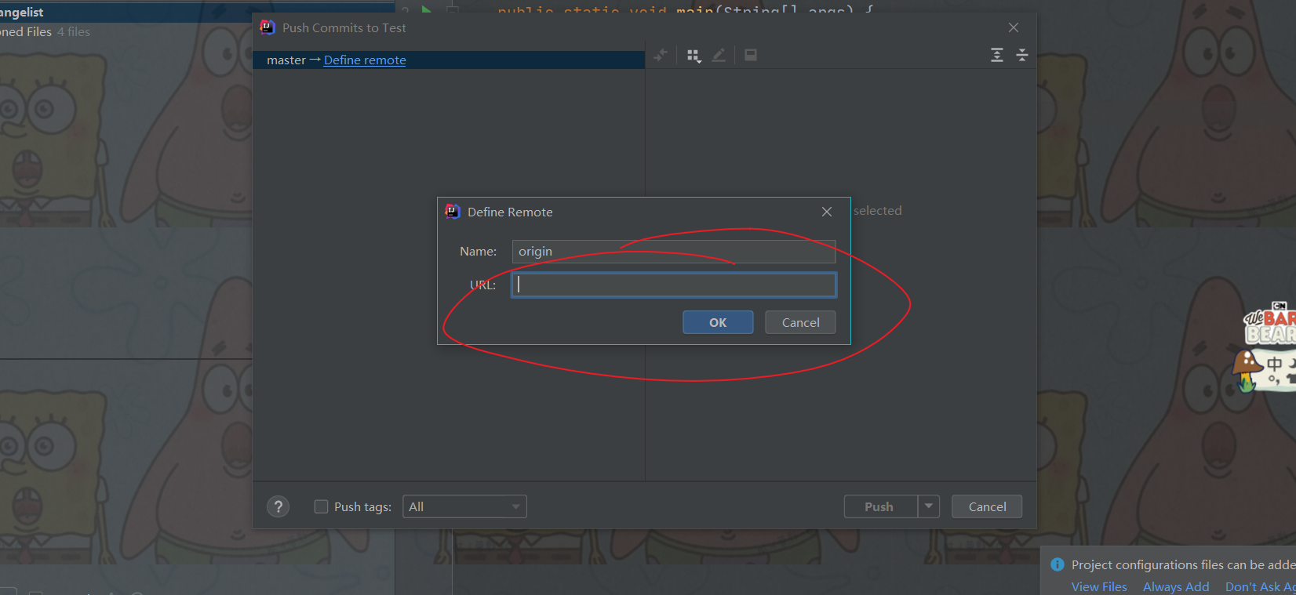Click the IntelliJ icon in Push Commits title
The height and width of the screenshot is (595, 1296).
pos(268,27)
